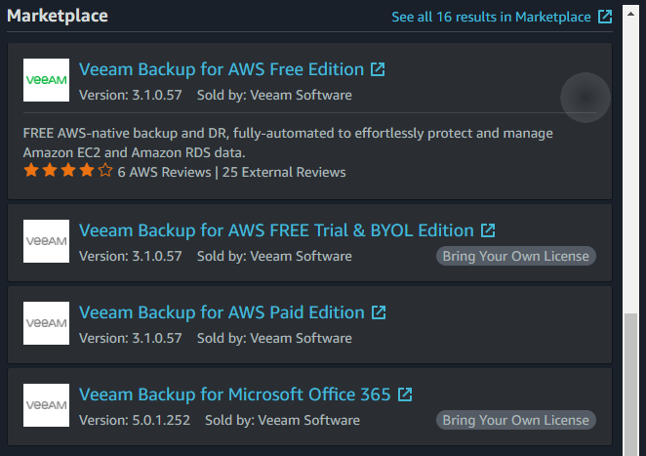Screen dimensions: 646x456
Task: Click external icon next to AWS Free Edition
Action: (378, 69)
